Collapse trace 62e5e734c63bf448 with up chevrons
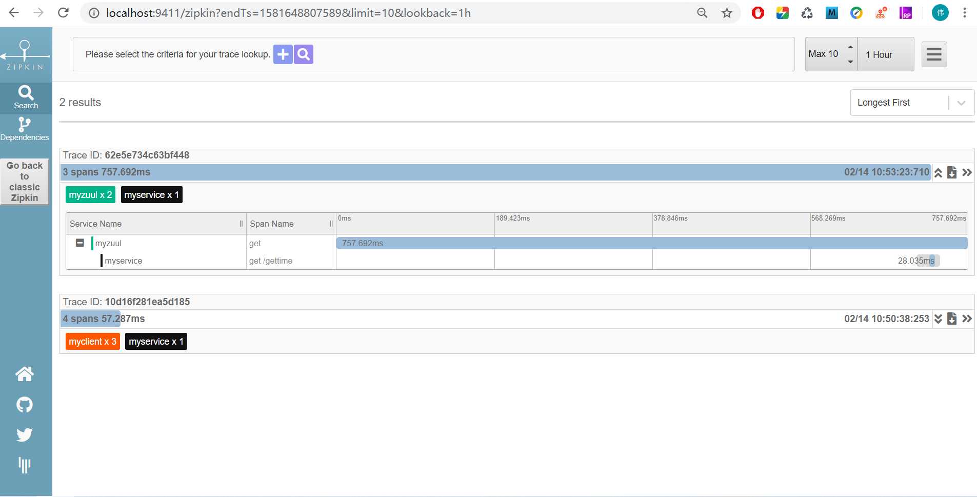The height and width of the screenshot is (497, 977). coord(938,173)
